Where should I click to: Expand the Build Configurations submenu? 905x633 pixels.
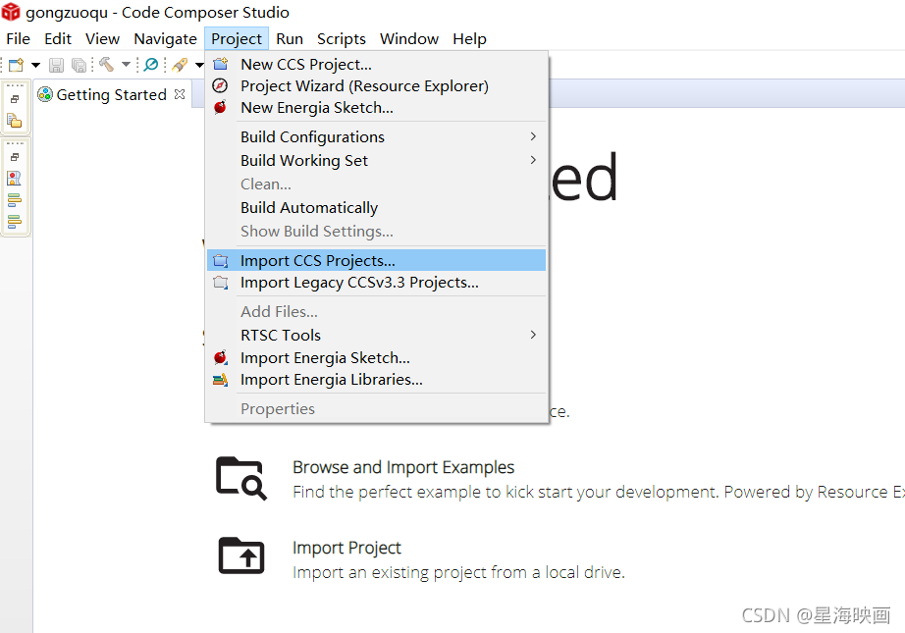[x=376, y=136]
